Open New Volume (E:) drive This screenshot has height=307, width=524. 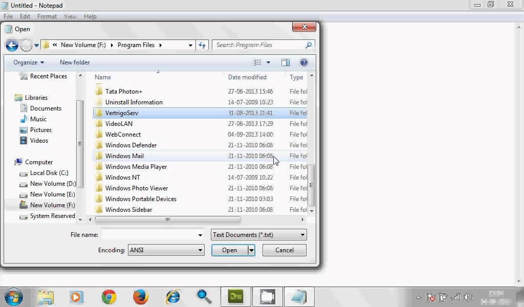pyautogui.click(x=47, y=194)
